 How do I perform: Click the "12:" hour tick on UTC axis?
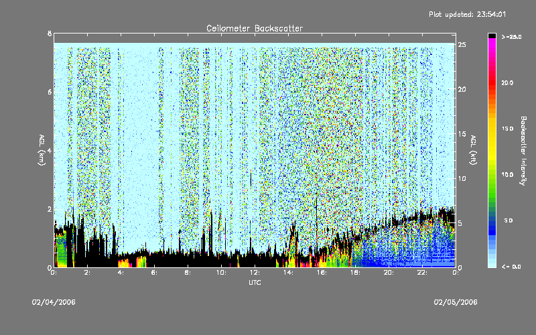255,273
